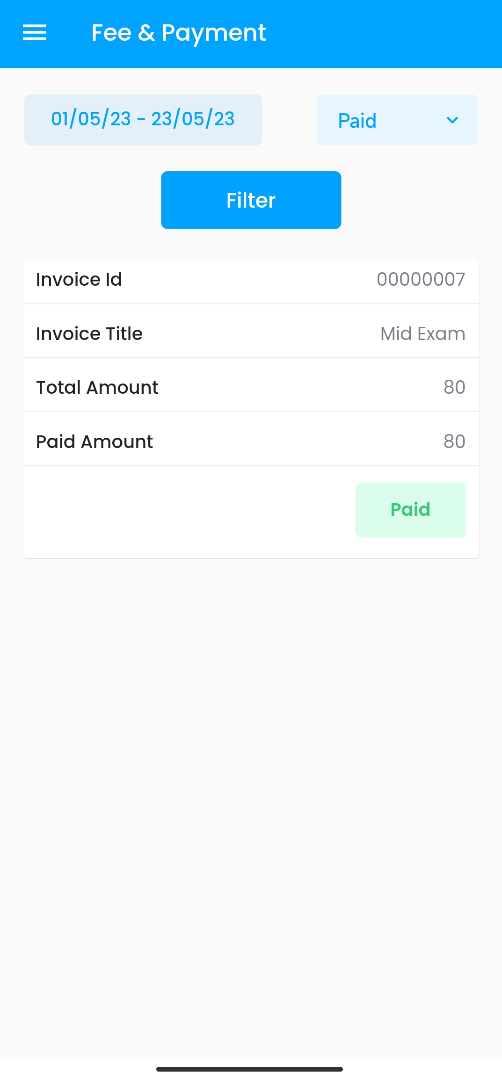Select the Invoice Title label
The image size is (502, 1078).
point(89,334)
